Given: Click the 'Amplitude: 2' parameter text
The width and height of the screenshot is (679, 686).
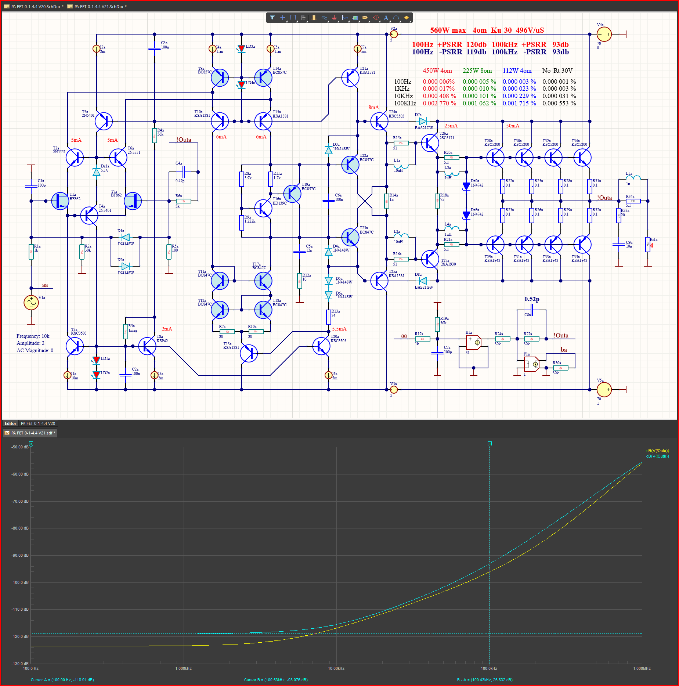Looking at the screenshot, I should click(x=30, y=343).
